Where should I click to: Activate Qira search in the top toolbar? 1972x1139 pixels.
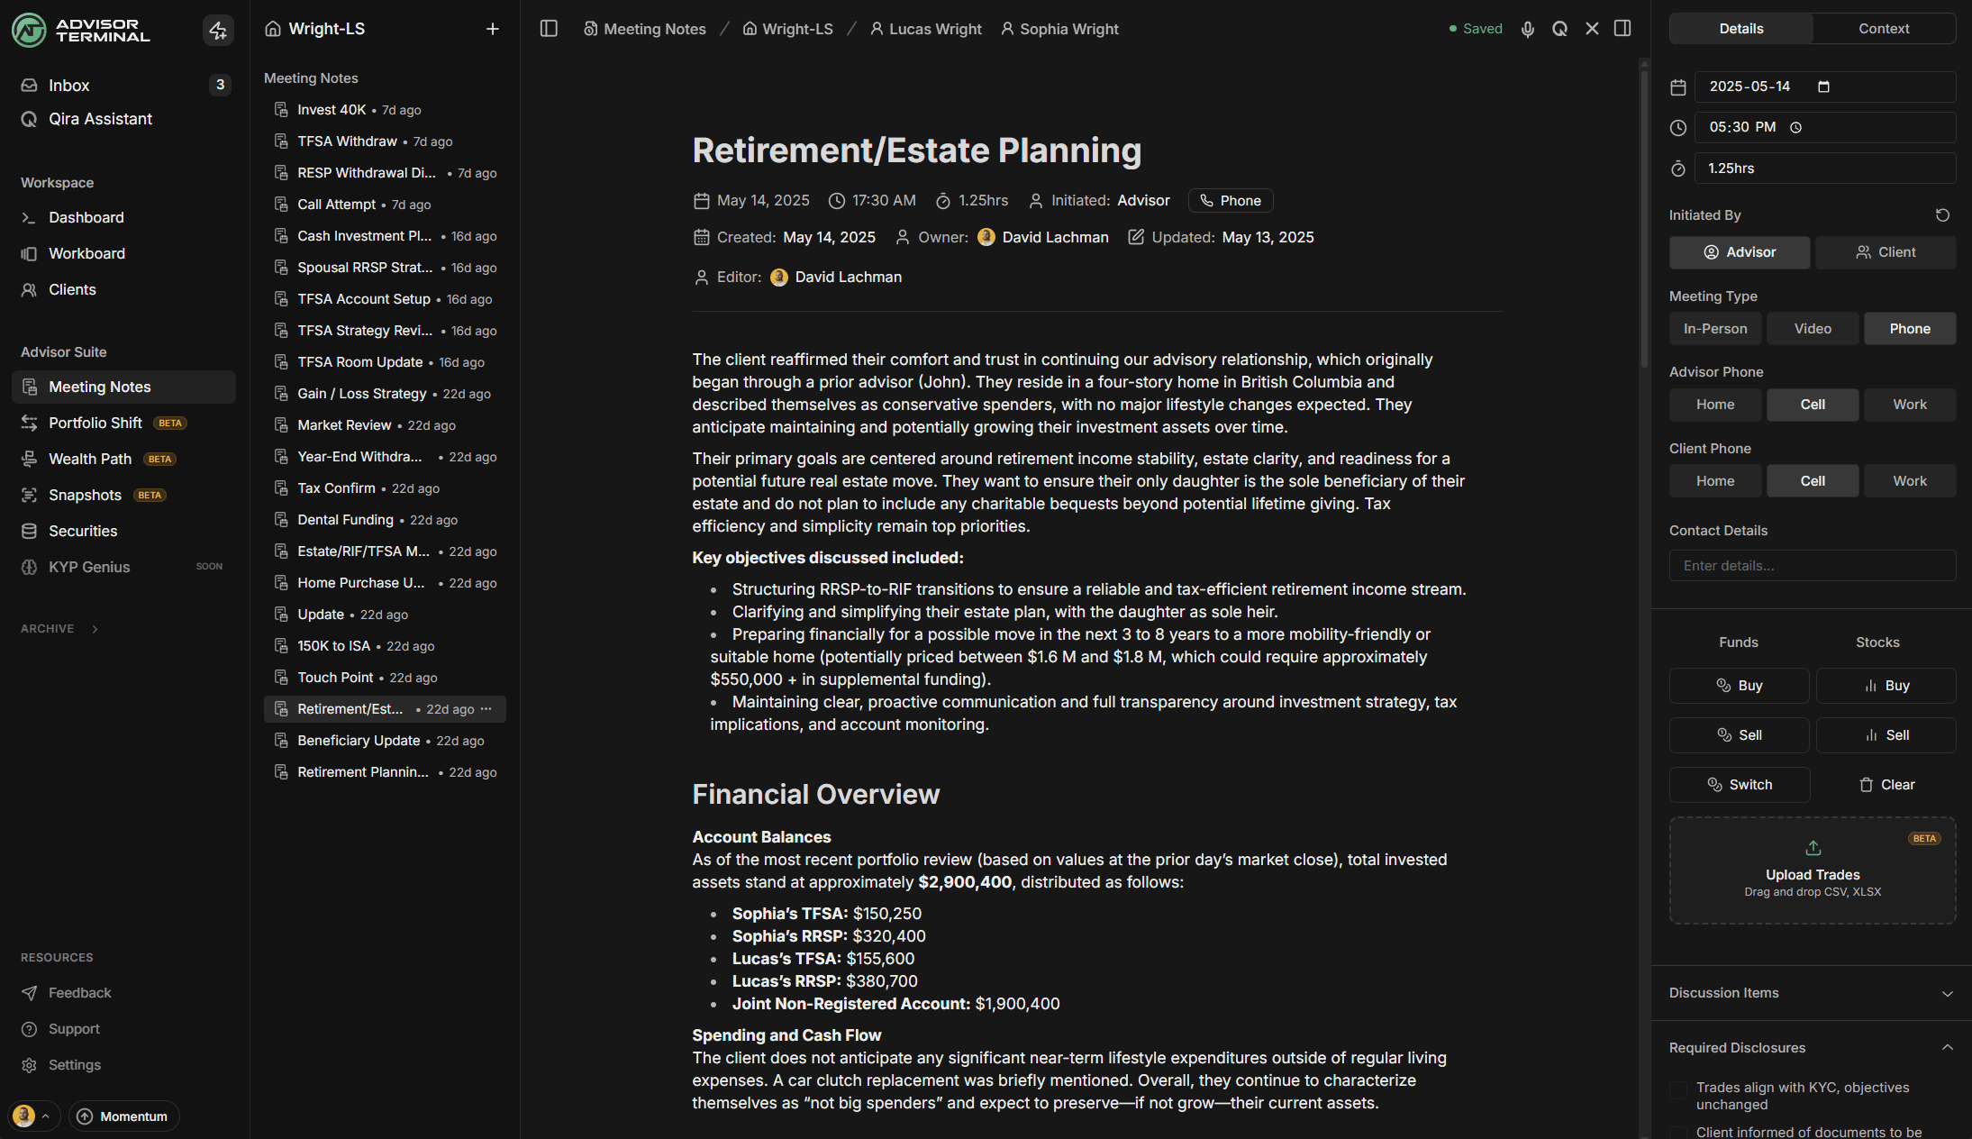point(1559,28)
